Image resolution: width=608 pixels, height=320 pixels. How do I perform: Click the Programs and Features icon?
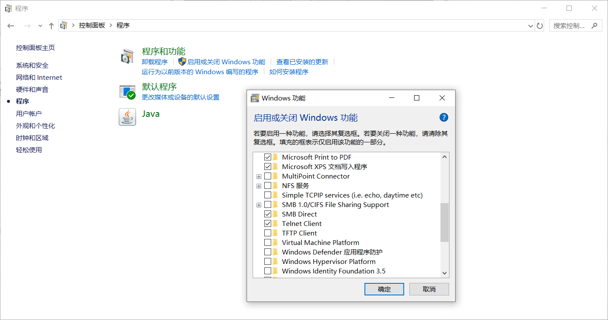tap(127, 56)
